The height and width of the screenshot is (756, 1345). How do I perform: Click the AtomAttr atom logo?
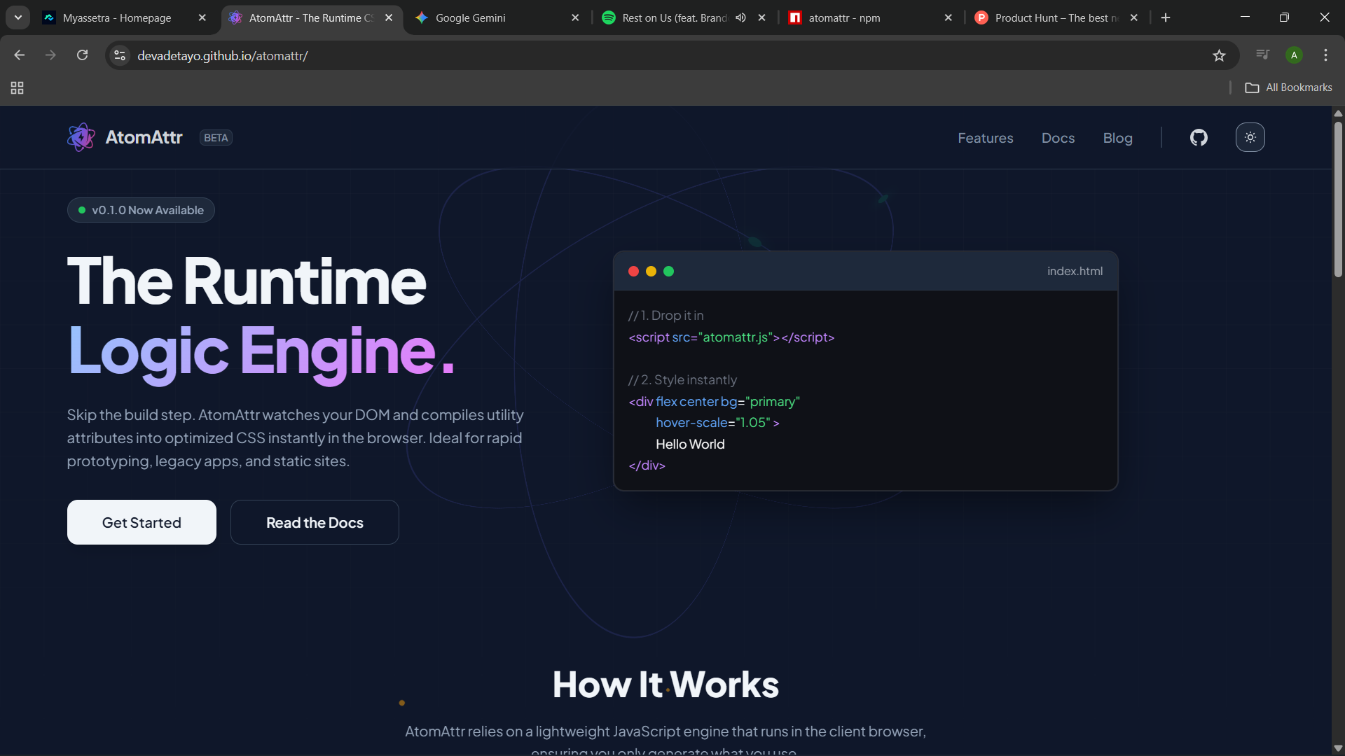(81, 137)
